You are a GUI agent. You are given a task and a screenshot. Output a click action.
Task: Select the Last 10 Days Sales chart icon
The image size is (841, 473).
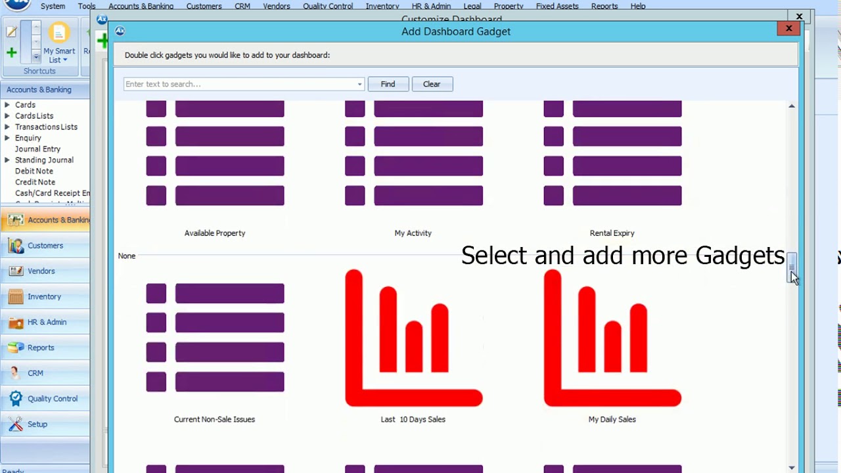point(413,338)
